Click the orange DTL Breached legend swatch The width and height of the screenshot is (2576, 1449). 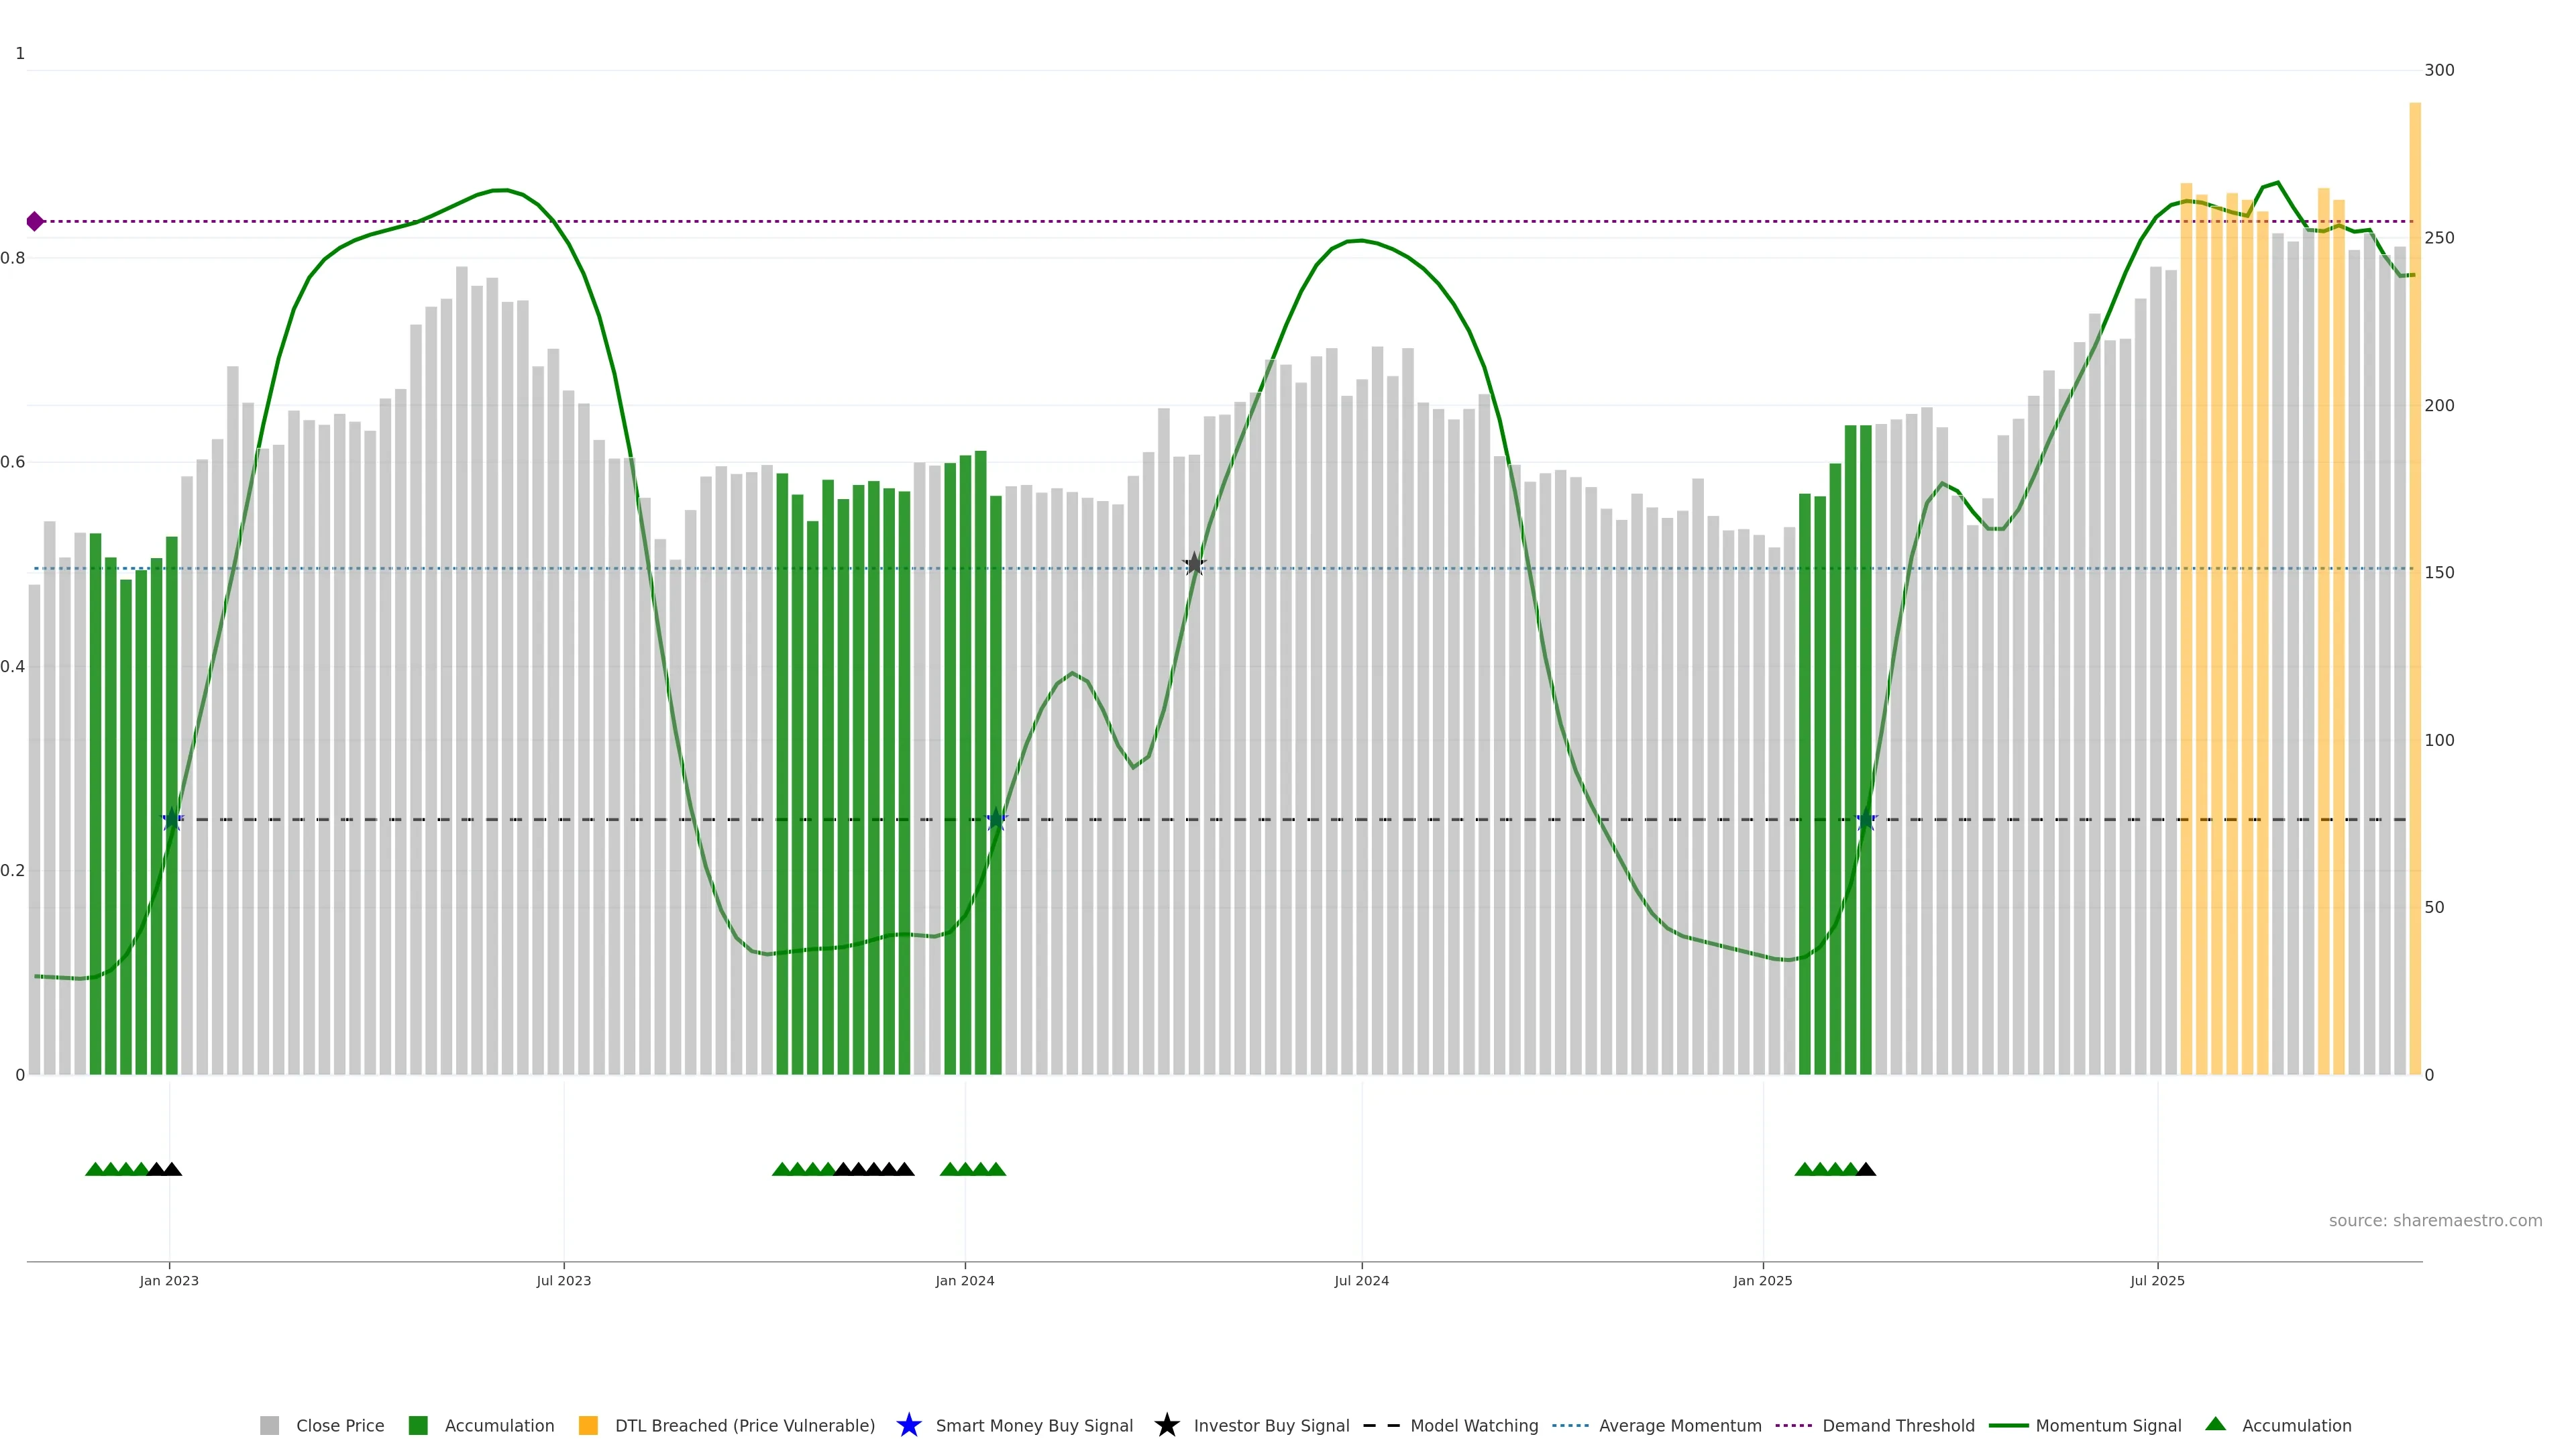(588, 1425)
